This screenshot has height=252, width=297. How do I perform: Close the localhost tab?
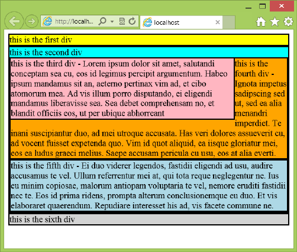(218, 22)
